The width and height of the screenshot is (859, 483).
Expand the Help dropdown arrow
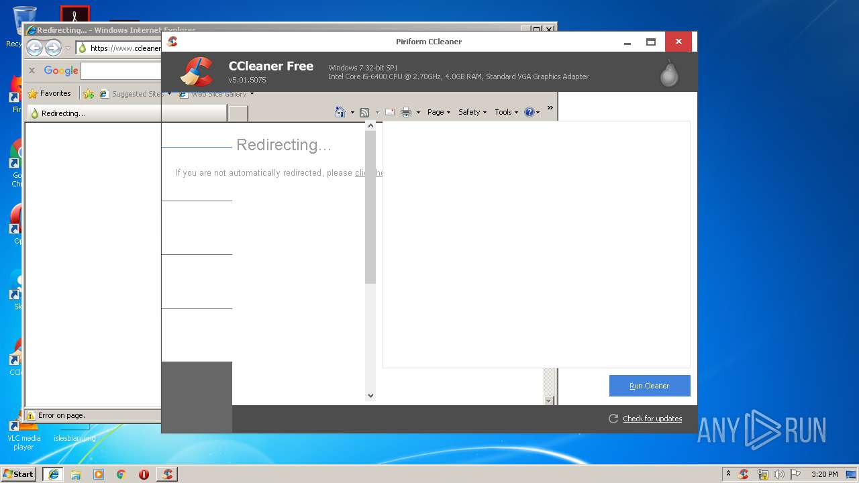coord(538,113)
